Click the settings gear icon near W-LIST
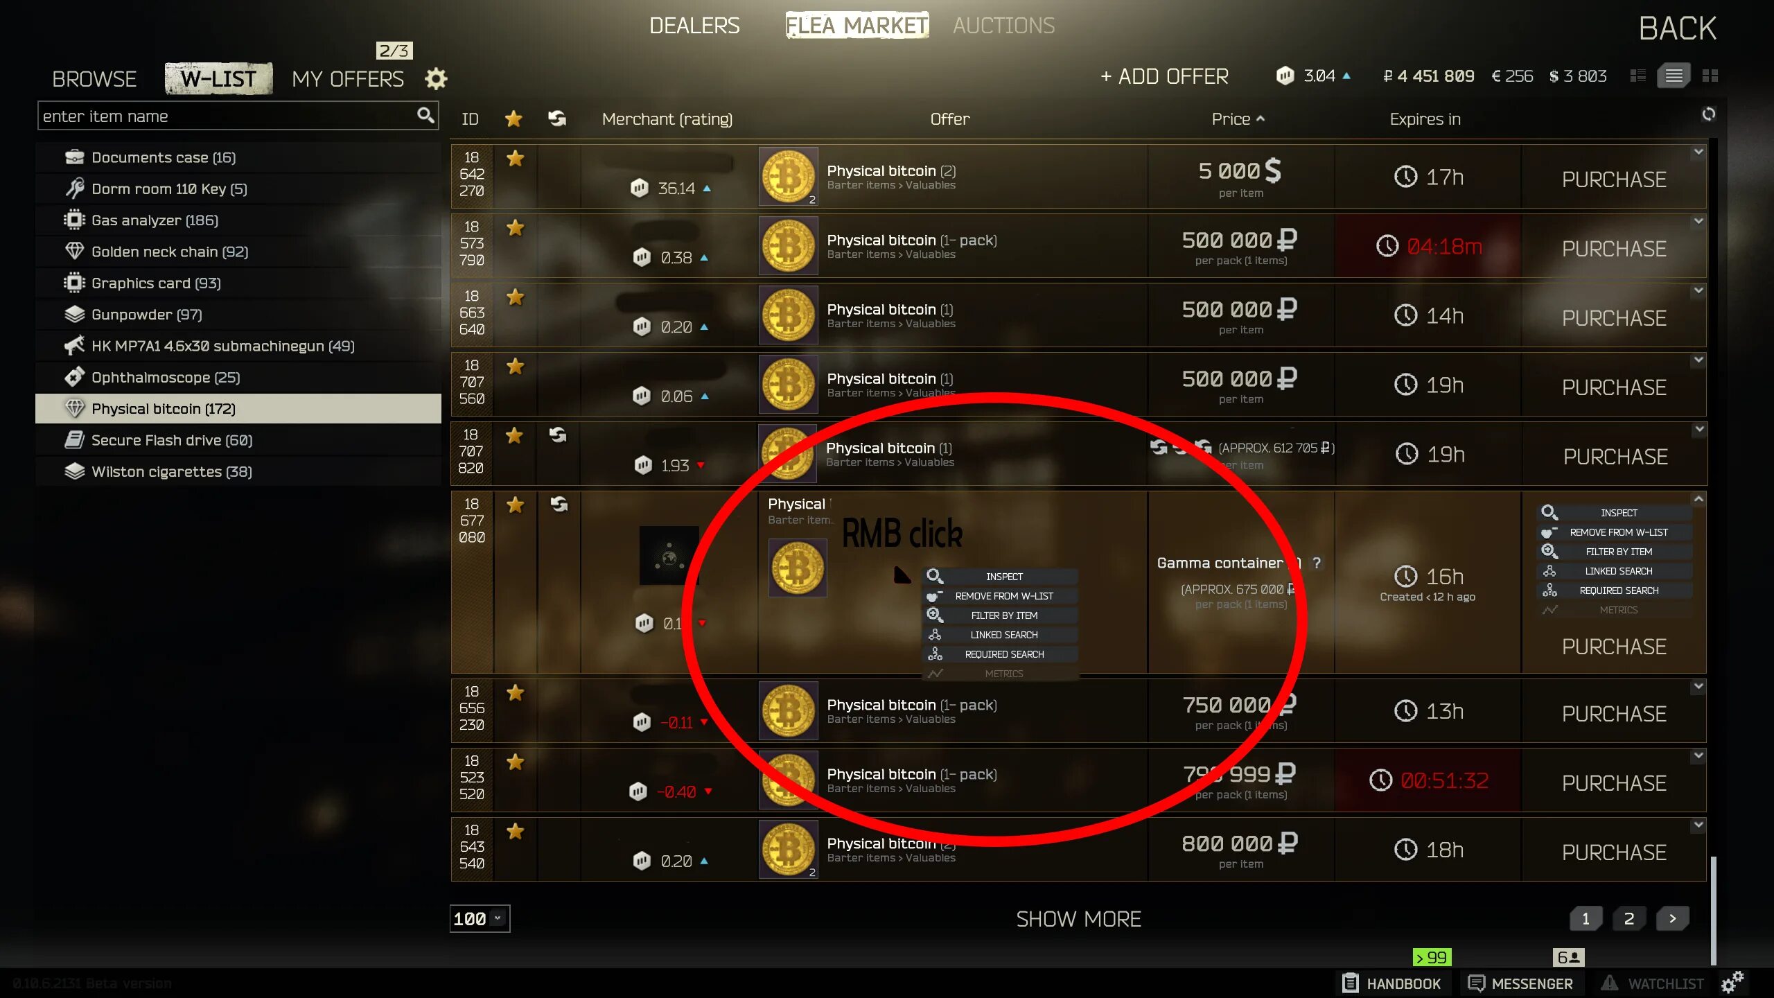The image size is (1774, 998). (435, 78)
